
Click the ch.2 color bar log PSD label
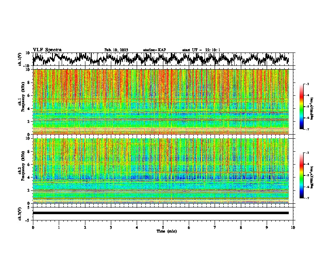pyautogui.click(x=312, y=177)
